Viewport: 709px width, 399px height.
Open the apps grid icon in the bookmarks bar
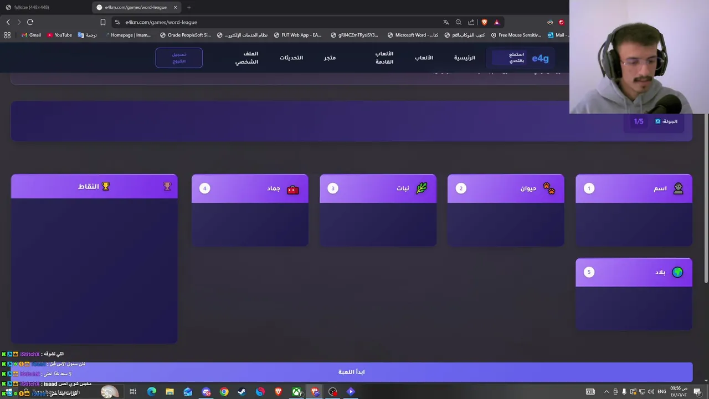(7, 35)
